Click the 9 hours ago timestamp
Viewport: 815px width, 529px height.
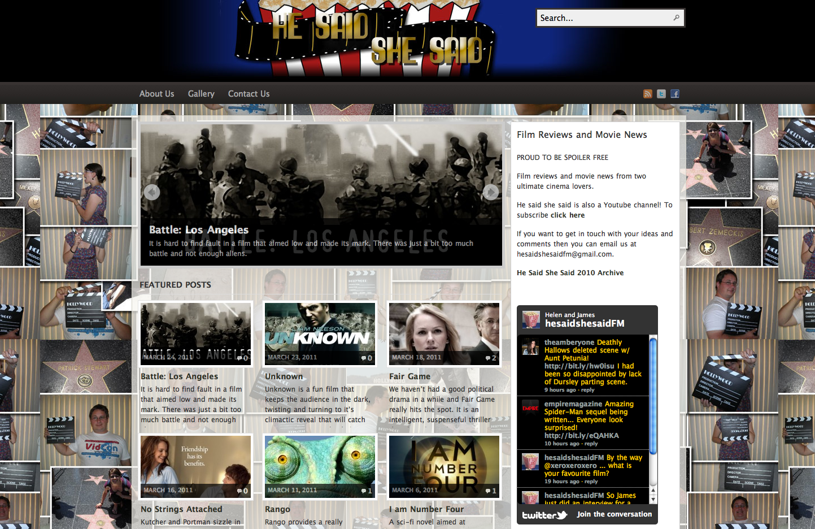click(560, 390)
